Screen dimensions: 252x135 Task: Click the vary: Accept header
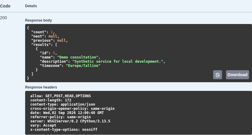pos(43,125)
